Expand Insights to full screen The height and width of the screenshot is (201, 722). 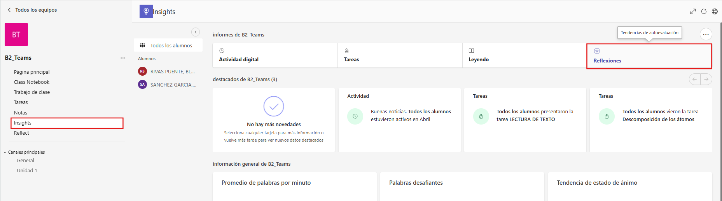click(693, 12)
